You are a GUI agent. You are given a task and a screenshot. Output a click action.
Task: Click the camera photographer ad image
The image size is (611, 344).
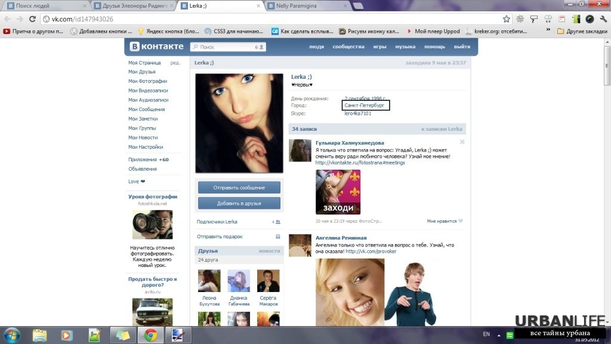tap(152, 225)
